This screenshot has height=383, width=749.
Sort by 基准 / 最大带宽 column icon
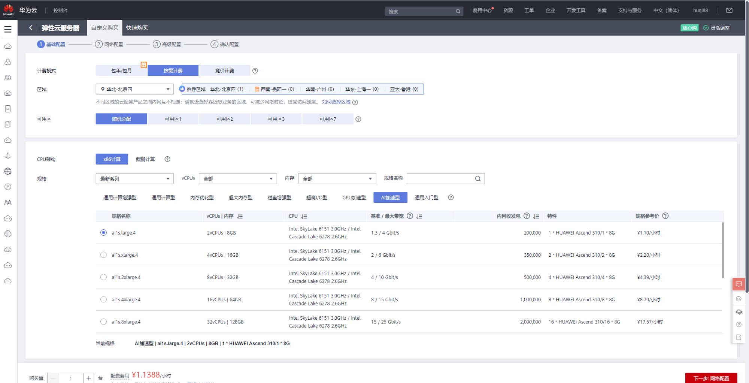point(419,216)
